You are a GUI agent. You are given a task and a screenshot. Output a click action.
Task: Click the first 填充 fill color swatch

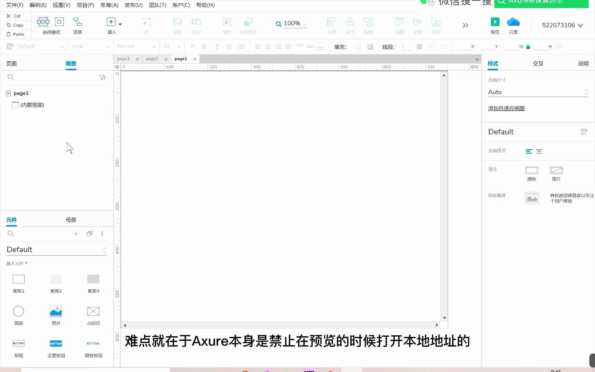click(358, 47)
